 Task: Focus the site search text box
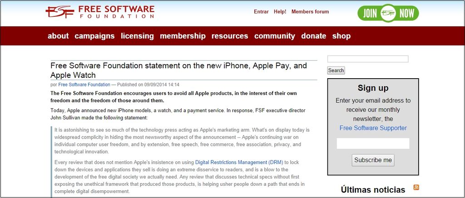click(x=368, y=59)
